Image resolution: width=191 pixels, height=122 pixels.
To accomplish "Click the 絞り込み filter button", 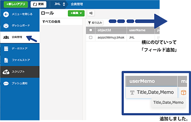I will coord(95,23).
